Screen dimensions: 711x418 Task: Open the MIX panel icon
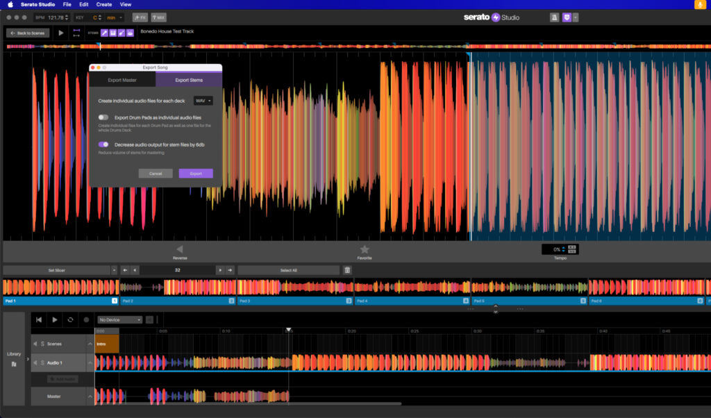tap(158, 17)
